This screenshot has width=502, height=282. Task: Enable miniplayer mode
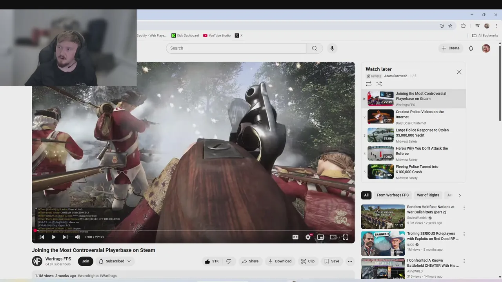pyautogui.click(x=320, y=237)
